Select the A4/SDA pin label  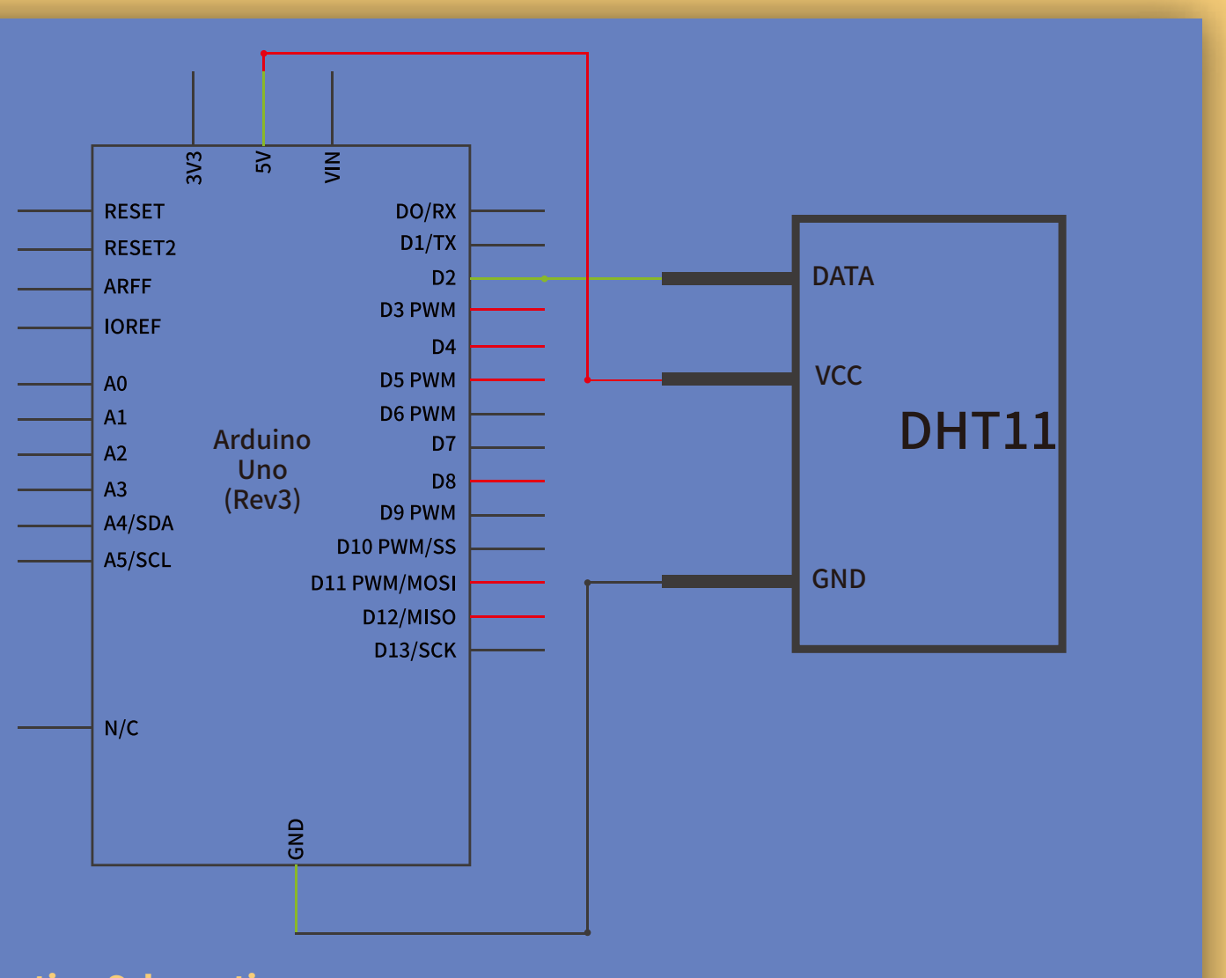tap(139, 523)
